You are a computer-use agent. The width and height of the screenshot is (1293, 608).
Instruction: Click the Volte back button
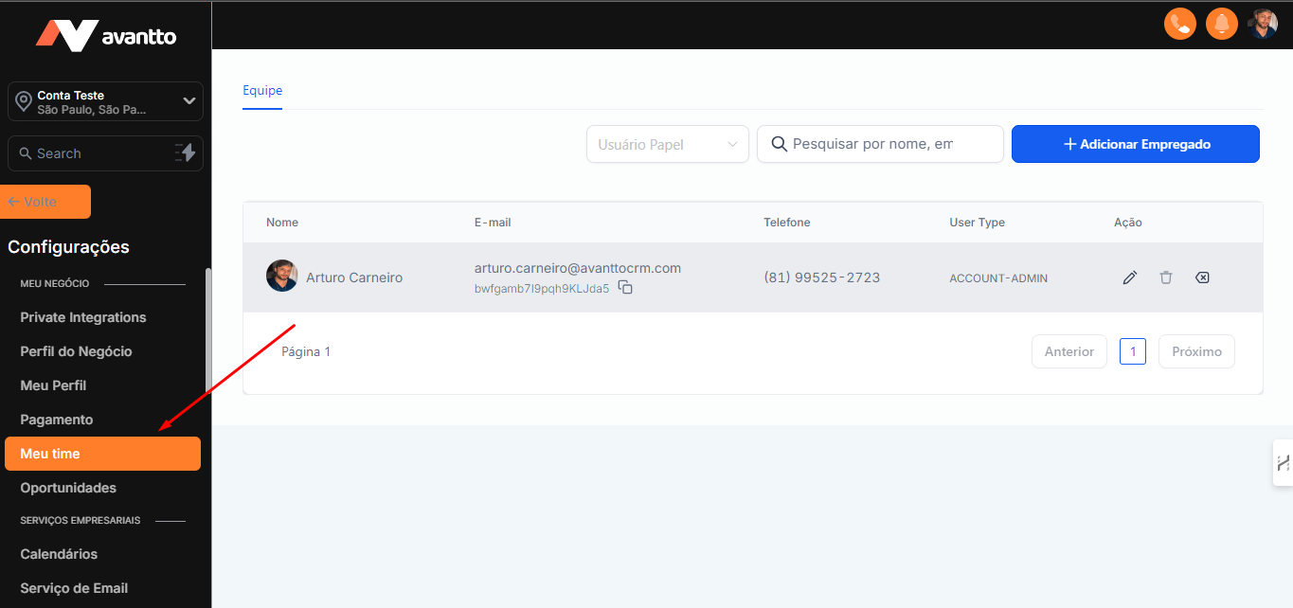(x=47, y=202)
